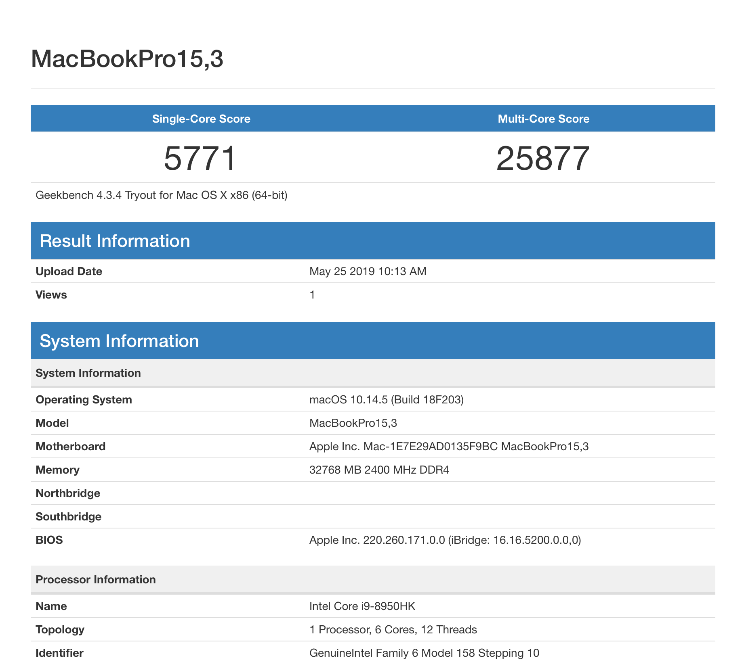
Task: Click the gray System Information subheader row
Action: 373,373
